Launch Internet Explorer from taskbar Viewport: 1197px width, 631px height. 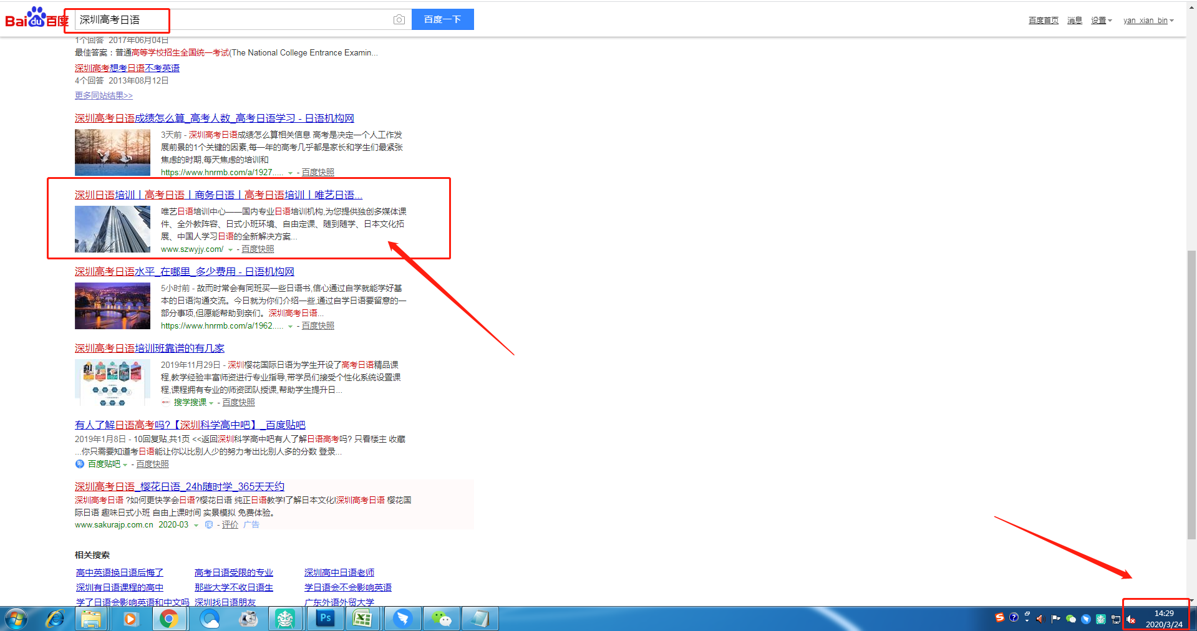[x=56, y=619]
